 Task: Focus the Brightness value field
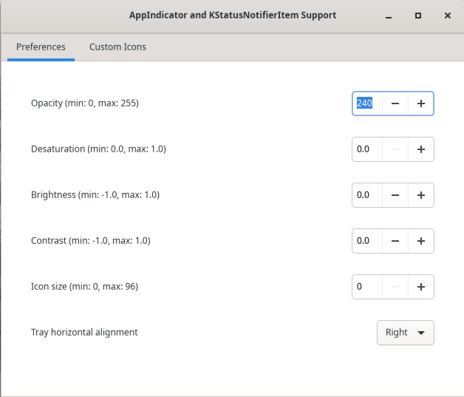tap(367, 195)
